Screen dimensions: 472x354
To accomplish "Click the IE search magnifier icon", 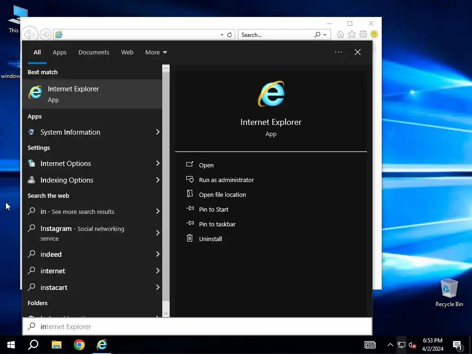I will pos(317,35).
